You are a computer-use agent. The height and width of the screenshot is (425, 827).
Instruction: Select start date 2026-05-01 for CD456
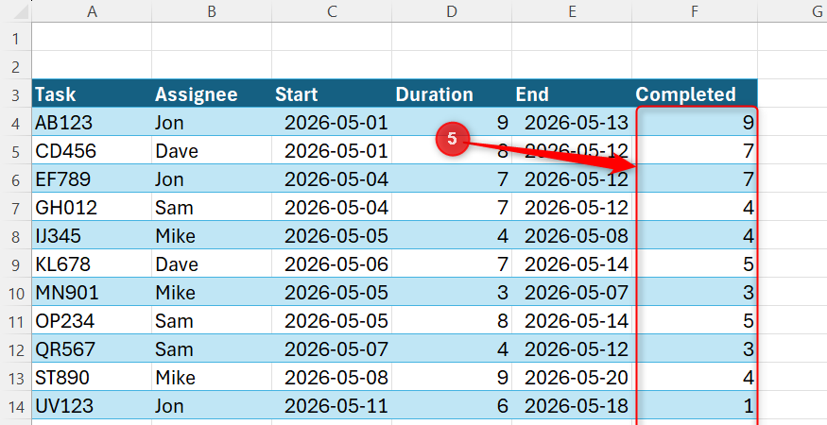tap(332, 151)
